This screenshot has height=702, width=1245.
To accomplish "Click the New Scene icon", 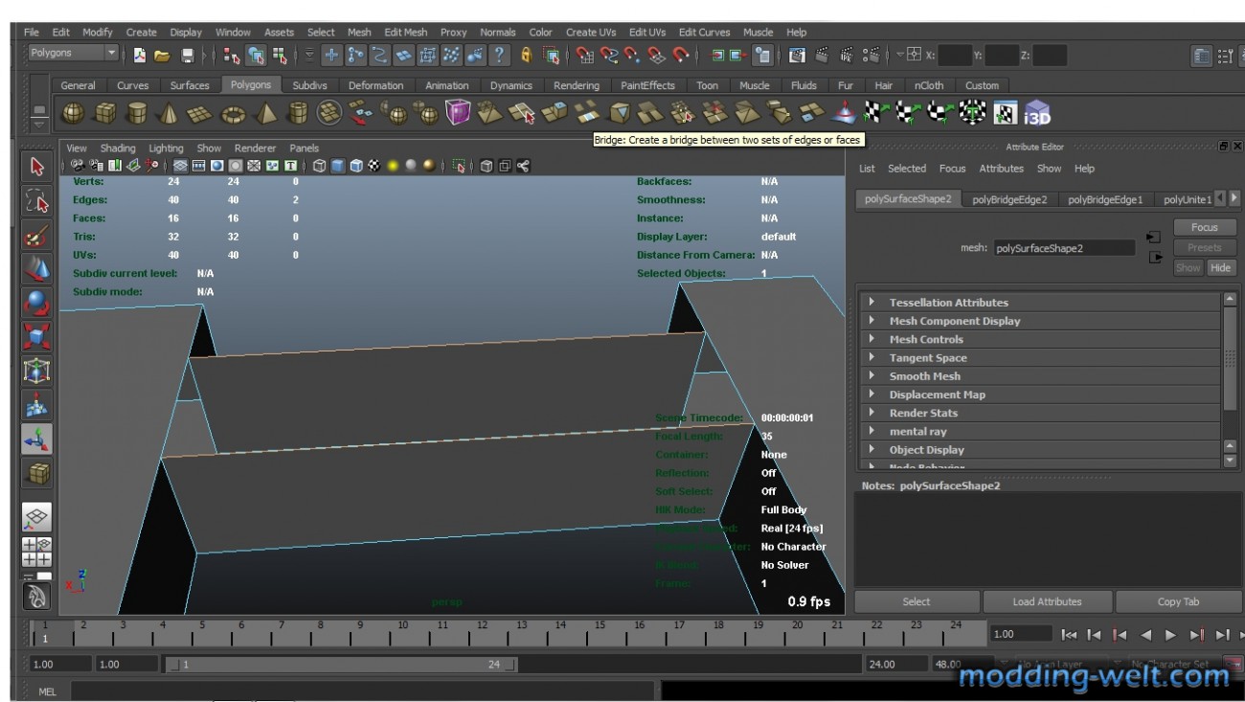I will [x=140, y=56].
